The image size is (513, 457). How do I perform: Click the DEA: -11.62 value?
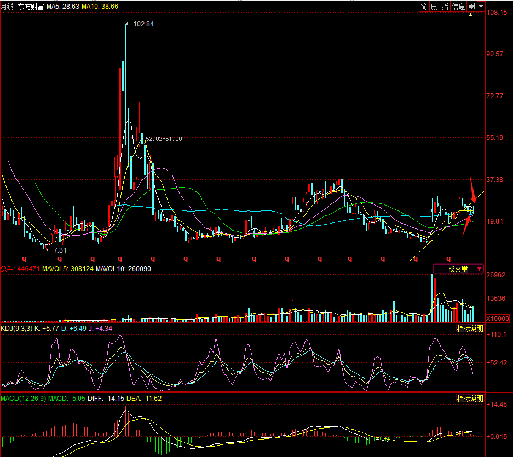coord(144,399)
